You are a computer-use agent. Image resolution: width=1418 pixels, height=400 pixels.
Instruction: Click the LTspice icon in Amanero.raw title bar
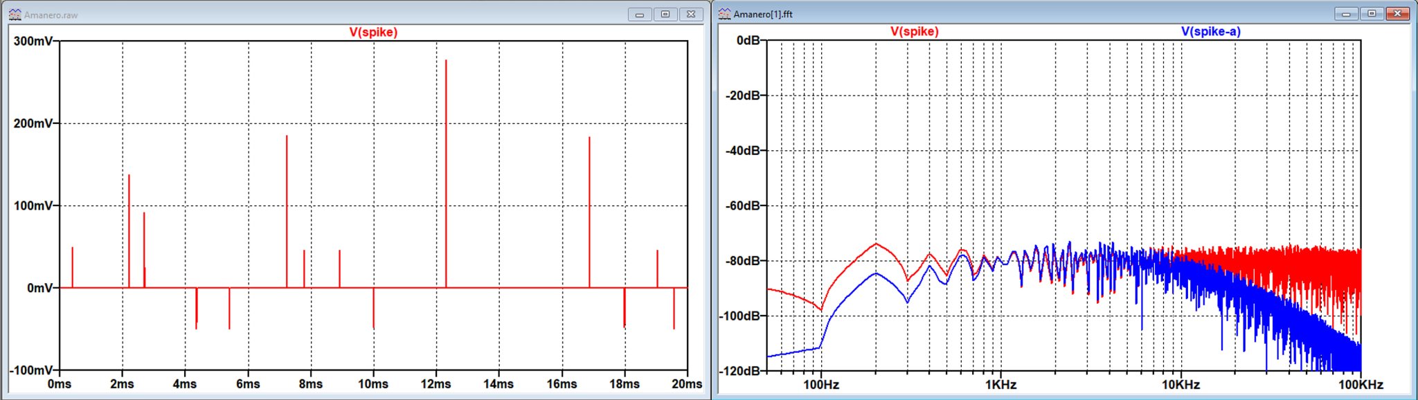(15, 14)
